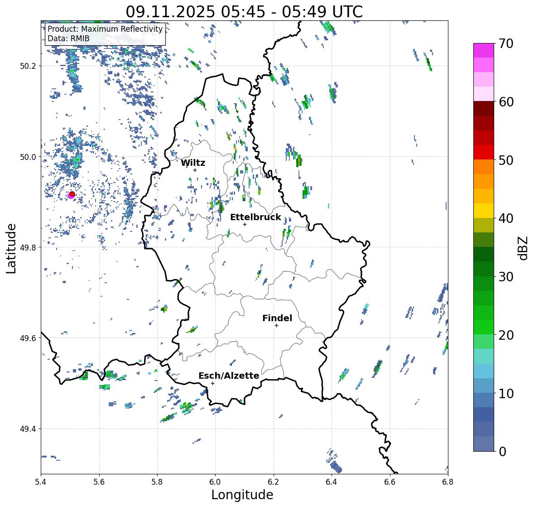The image size is (534, 506).
Task: Click the latitude tick label 50.2
Action: click(28, 66)
